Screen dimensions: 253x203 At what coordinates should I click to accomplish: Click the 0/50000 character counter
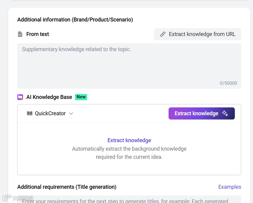pyautogui.click(x=228, y=83)
